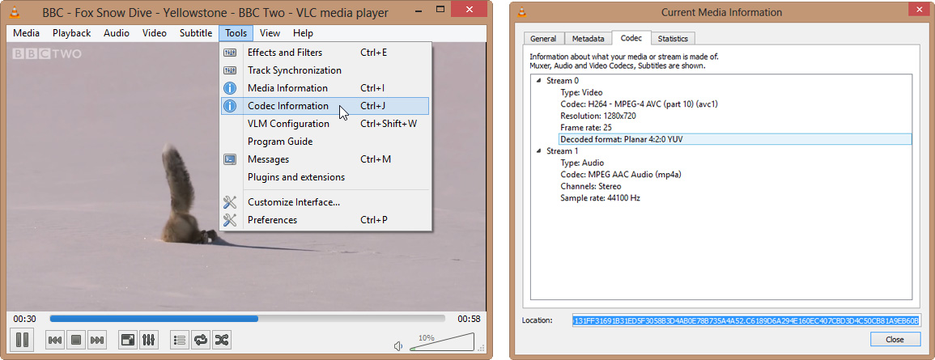The image size is (935, 360).
Task: Open Preferences from Tools menu
Action: point(325,220)
